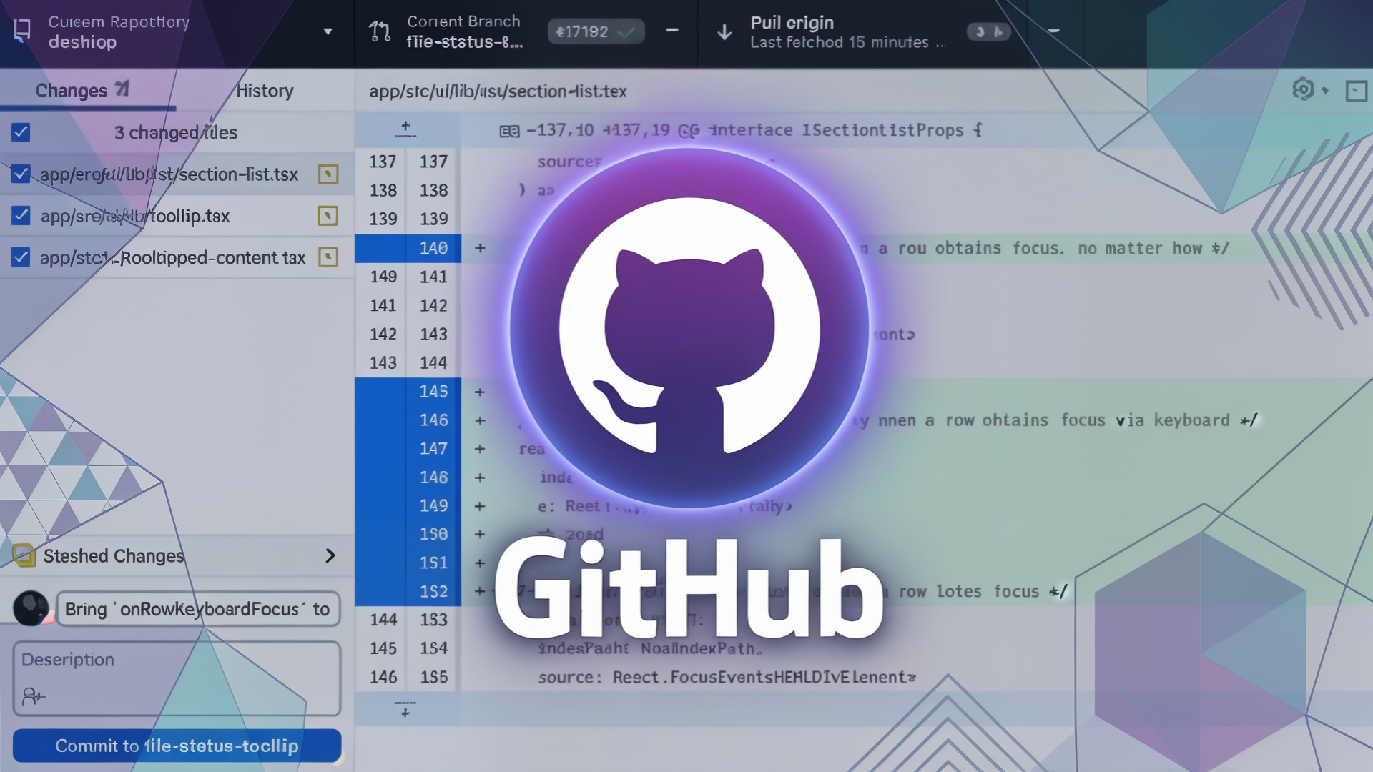Viewport: 1373px width, 772px height.
Task: Select the section-list.tsx file row
Action: [x=177, y=174]
